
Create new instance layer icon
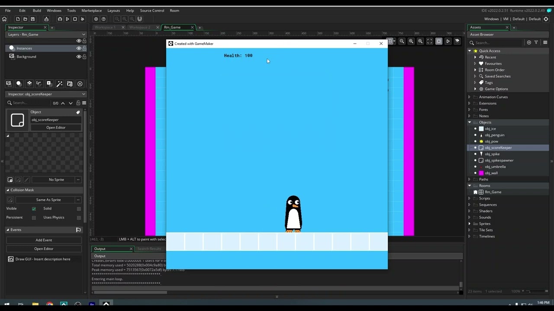(19, 83)
